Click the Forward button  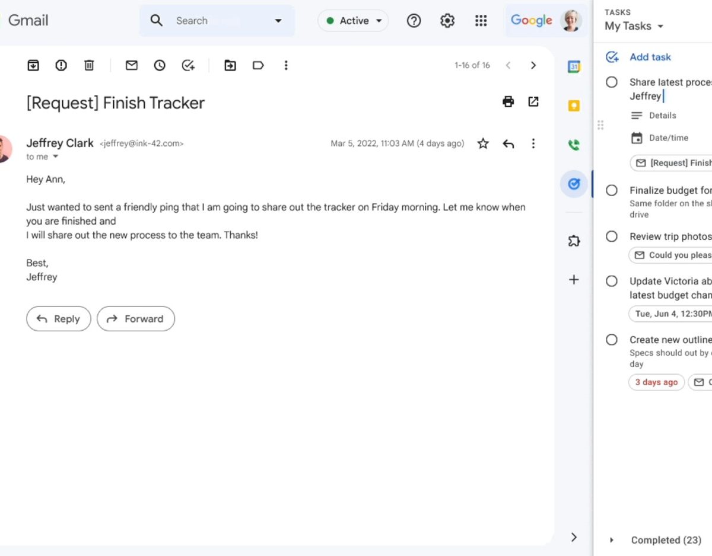point(136,319)
